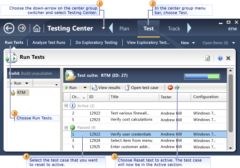Select test 'Test various firewall...'
The width and height of the screenshot is (240, 168).
pos(145,113)
